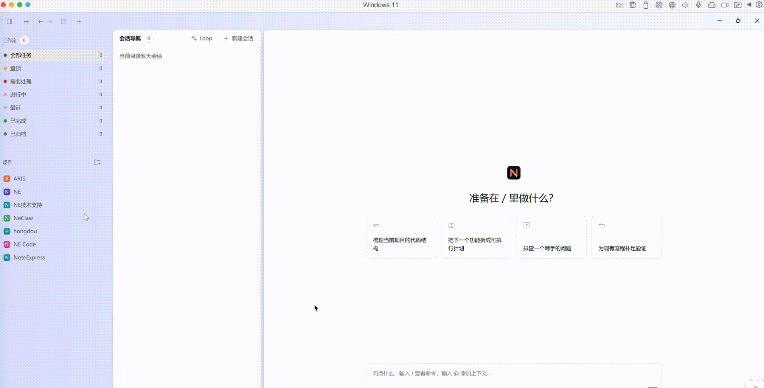764x388 pixels.
Task: Click the VM disk drive icon
Action: tap(711, 5)
